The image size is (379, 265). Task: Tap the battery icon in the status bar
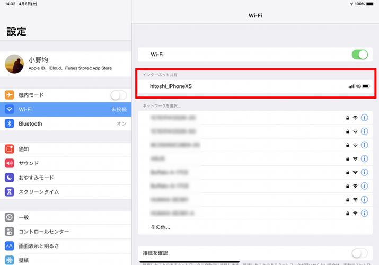click(x=370, y=4)
